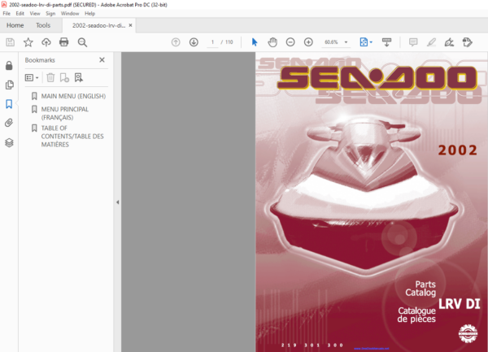488x352 pixels.
Task: Select the Highlight text pen tool
Action: click(x=431, y=42)
